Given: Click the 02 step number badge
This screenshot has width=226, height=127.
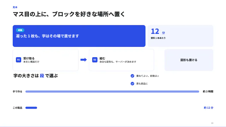Looking at the screenshot, I should (x=95, y=60).
